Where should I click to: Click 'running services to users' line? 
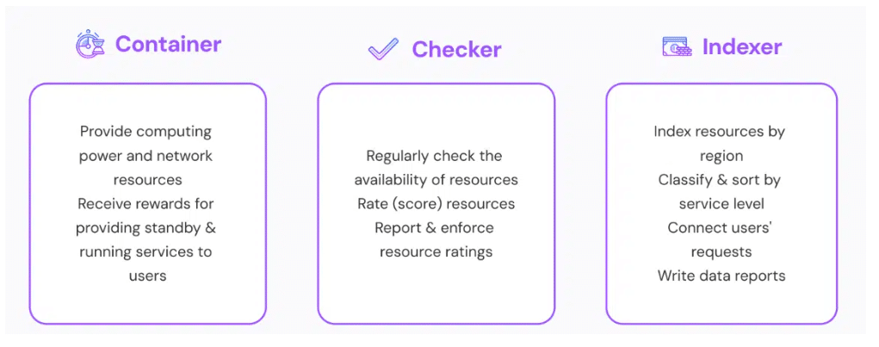pyautogui.click(x=146, y=263)
